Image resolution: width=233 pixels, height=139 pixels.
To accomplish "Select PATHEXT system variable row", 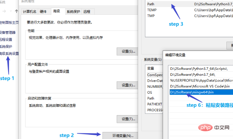I will click(155, 104).
